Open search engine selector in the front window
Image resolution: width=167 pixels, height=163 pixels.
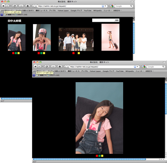coord(144,67)
